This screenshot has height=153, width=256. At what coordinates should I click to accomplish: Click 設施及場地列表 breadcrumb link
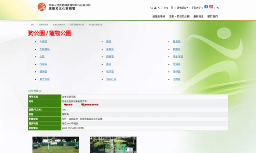pyautogui.click(x=59, y=25)
